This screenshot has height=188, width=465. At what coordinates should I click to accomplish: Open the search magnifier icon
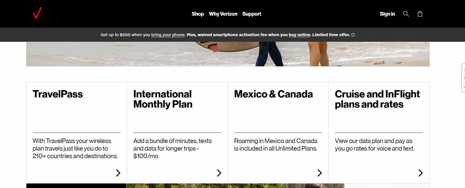coord(406,14)
